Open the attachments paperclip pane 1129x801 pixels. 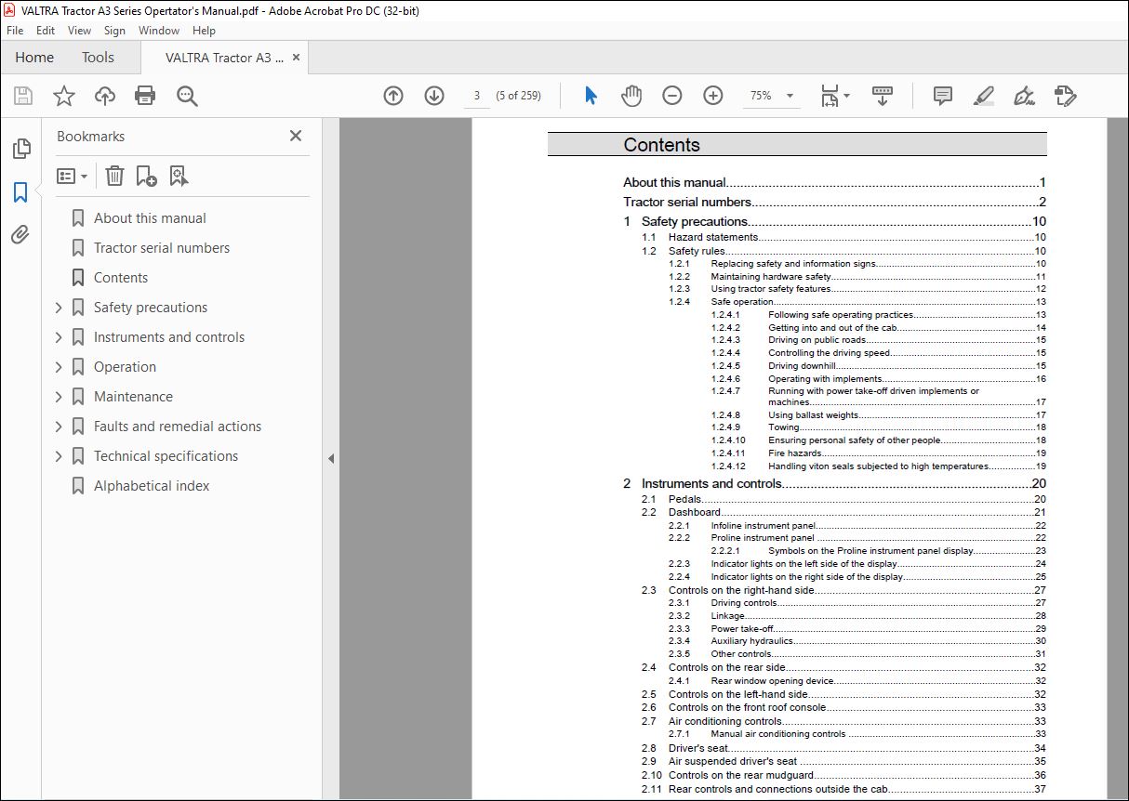(x=20, y=235)
